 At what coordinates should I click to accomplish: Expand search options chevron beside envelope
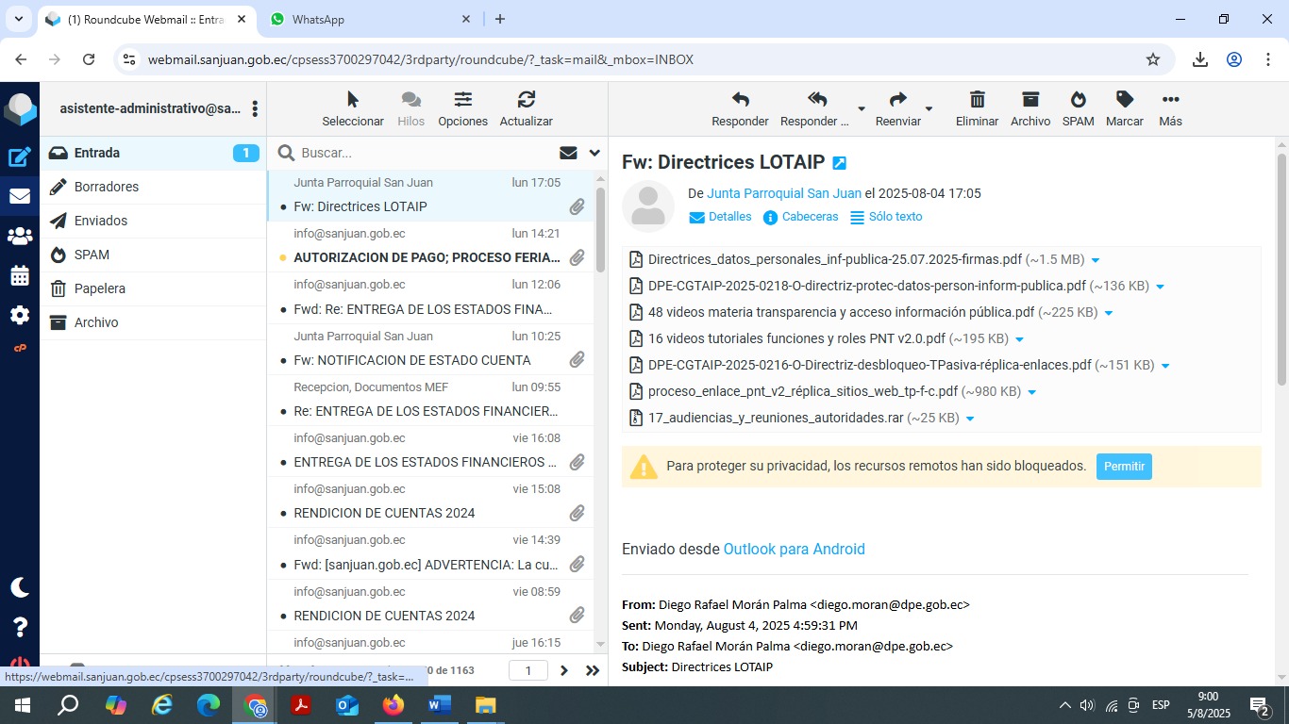[594, 153]
